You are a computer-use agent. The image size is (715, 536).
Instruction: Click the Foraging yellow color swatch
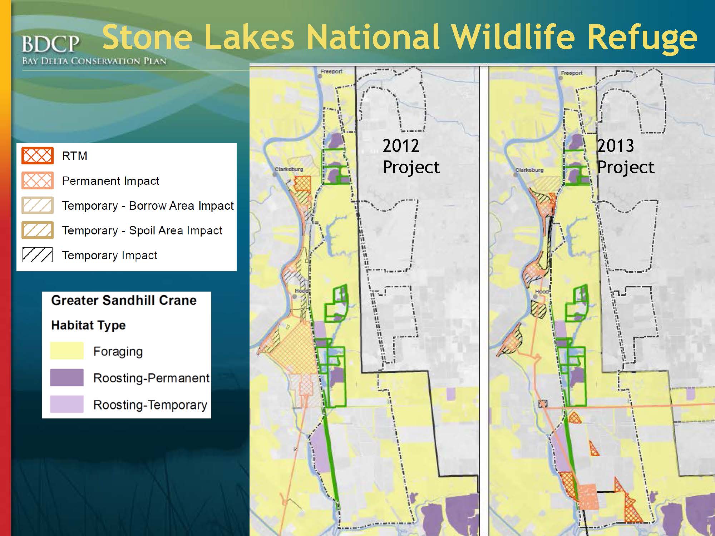pyautogui.click(x=67, y=351)
